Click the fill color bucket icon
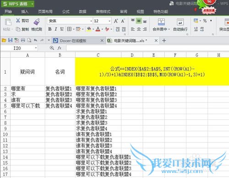The height and width of the screenshot is (178, 229). click(89, 29)
